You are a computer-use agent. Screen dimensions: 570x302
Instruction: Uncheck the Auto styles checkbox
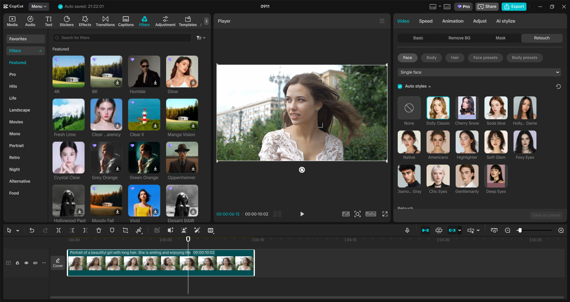tap(400, 86)
